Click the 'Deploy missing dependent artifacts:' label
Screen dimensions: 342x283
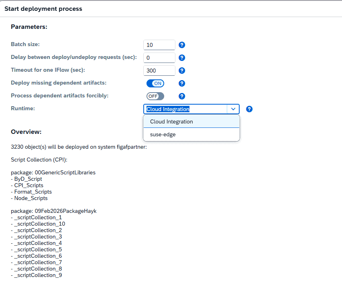59,83
